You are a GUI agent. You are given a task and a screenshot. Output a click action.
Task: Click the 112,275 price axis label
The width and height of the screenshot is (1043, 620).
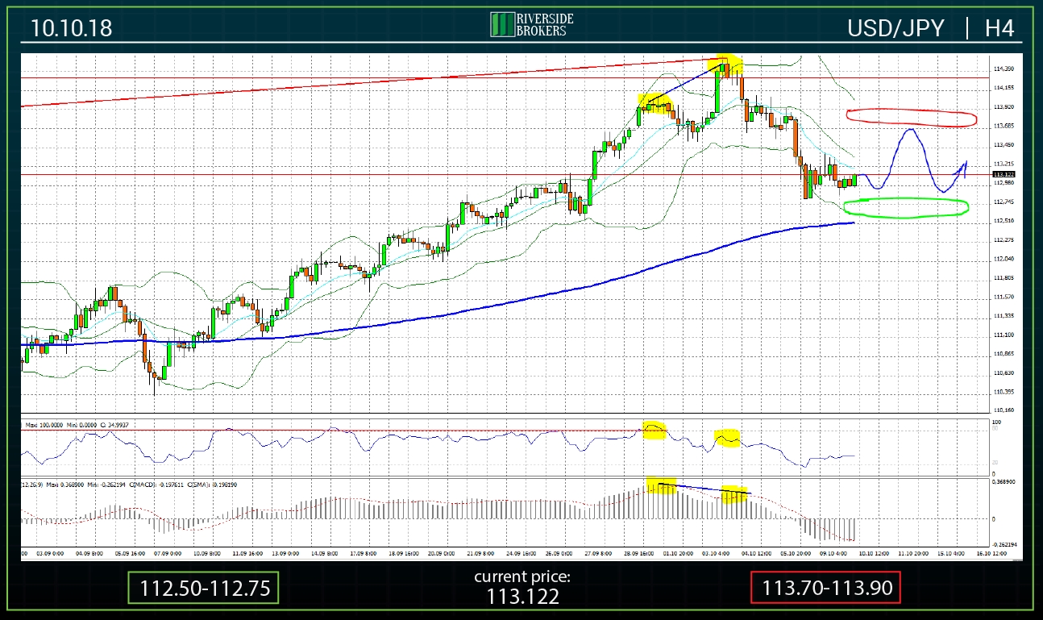1004,240
